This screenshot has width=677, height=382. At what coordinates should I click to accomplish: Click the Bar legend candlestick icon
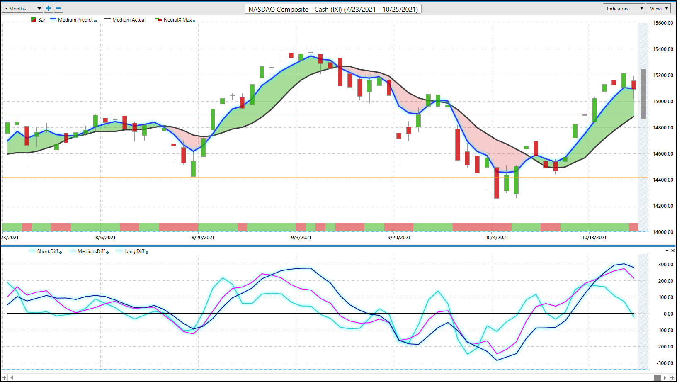33,20
